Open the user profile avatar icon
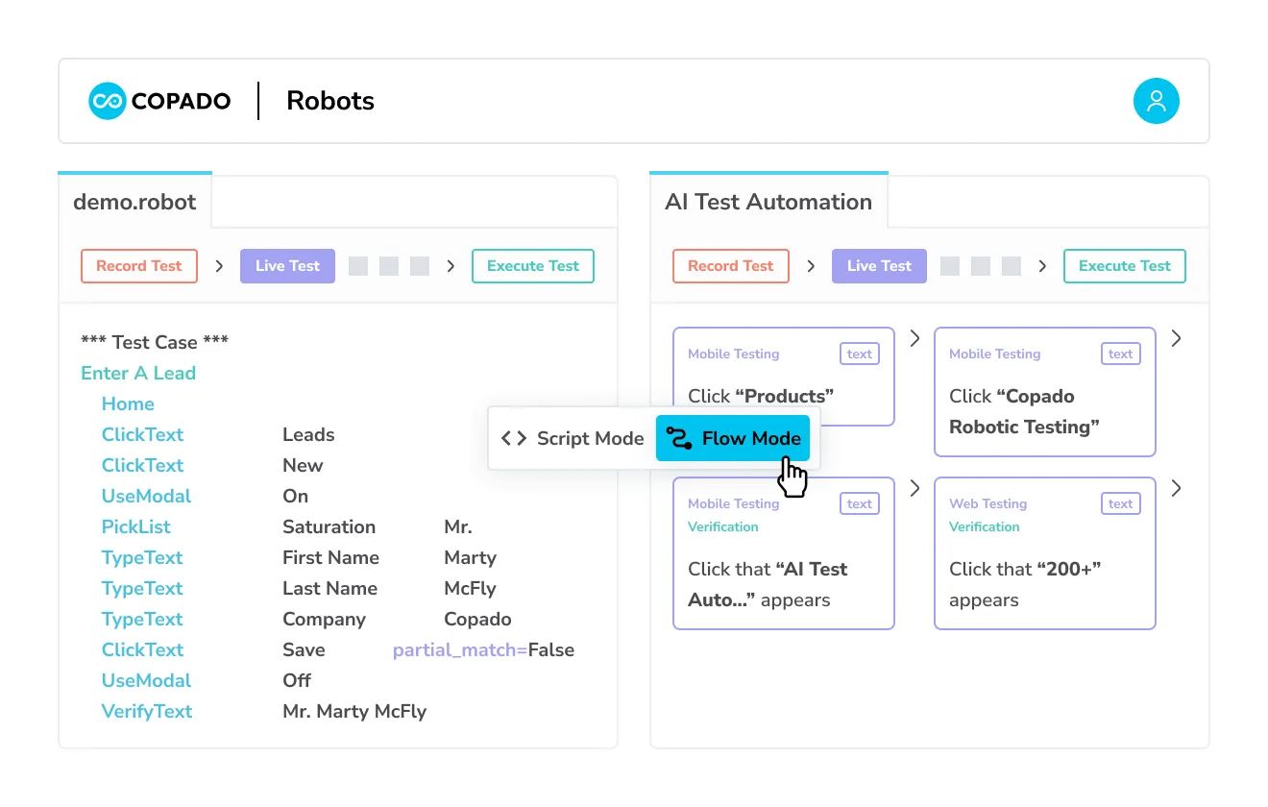 pyautogui.click(x=1157, y=100)
